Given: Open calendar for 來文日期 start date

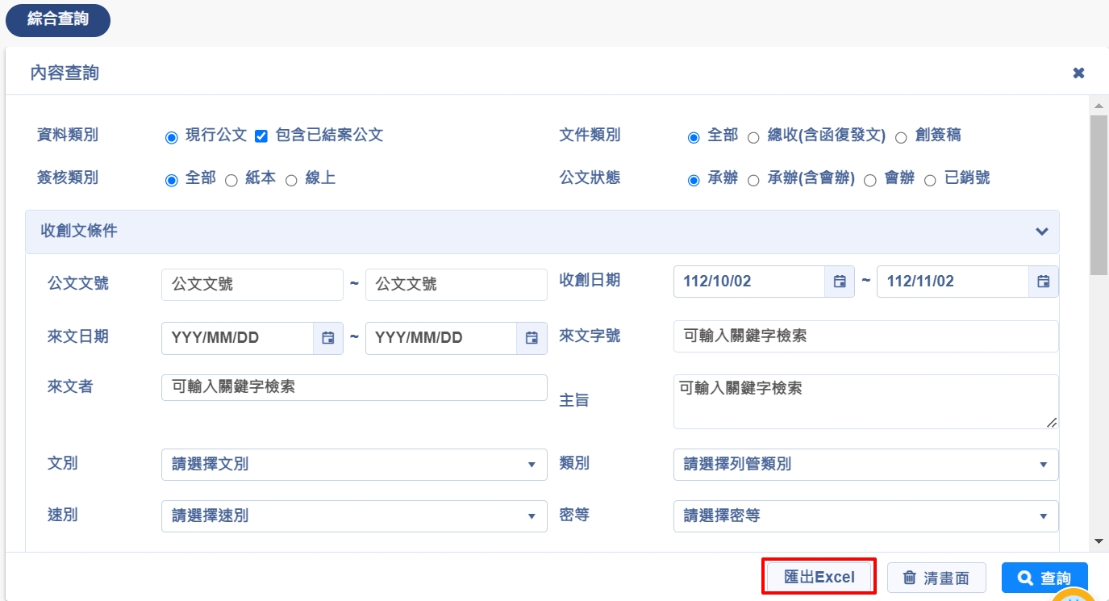Looking at the screenshot, I should [x=328, y=338].
